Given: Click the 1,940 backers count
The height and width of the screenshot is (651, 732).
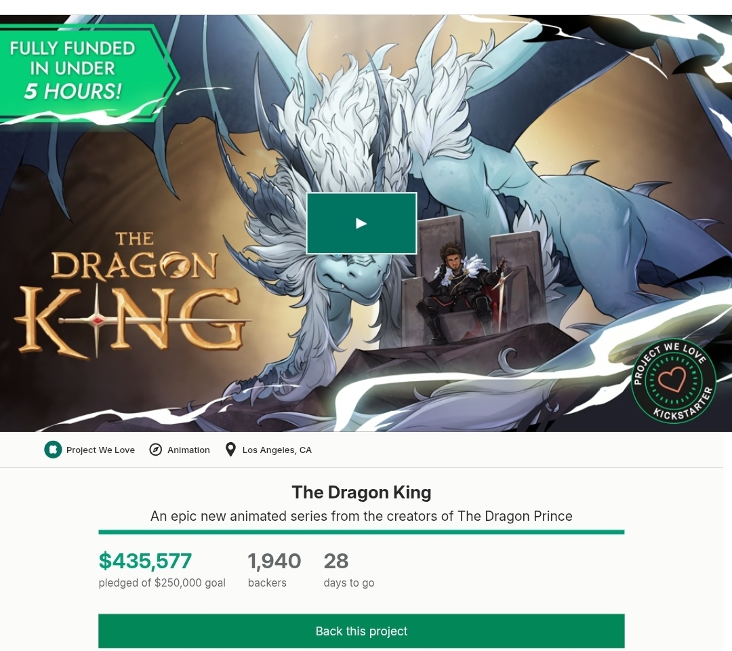Looking at the screenshot, I should [274, 561].
